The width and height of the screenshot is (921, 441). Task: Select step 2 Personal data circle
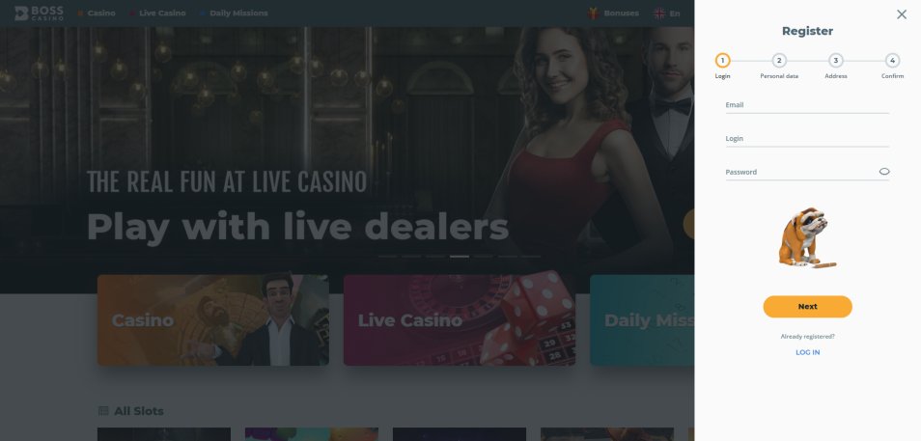pos(779,61)
